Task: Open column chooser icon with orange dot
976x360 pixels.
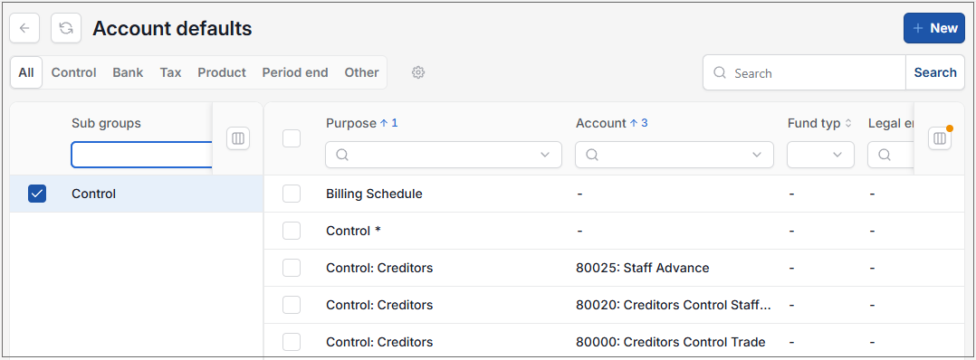Action: click(x=940, y=138)
